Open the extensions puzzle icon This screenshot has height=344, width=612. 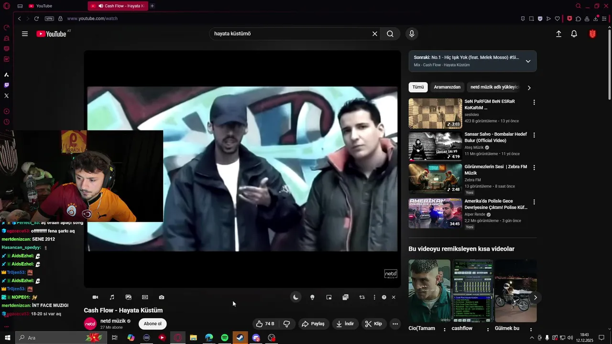(x=578, y=19)
